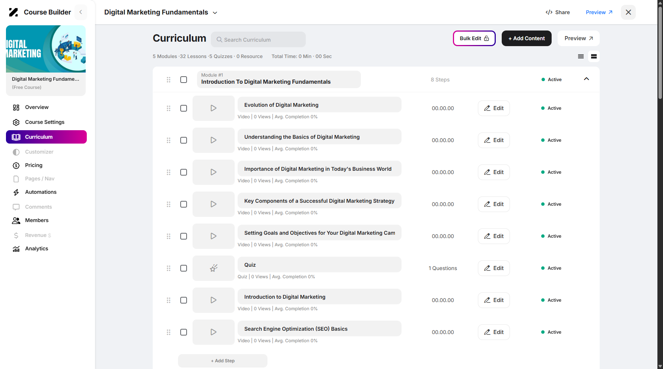This screenshot has height=369, width=663.
Task: Click drag handle of Search Engine Optimization row
Action: 169,332
